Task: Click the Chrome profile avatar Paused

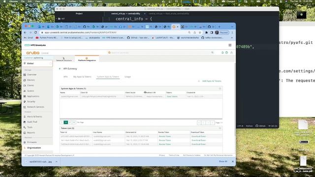Action: click(x=222, y=32)
